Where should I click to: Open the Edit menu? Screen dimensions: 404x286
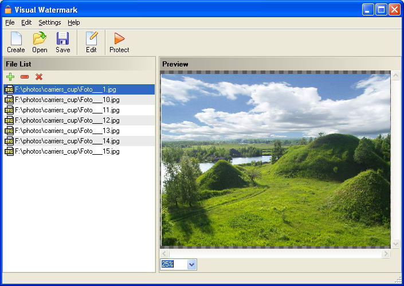[26, 23]
